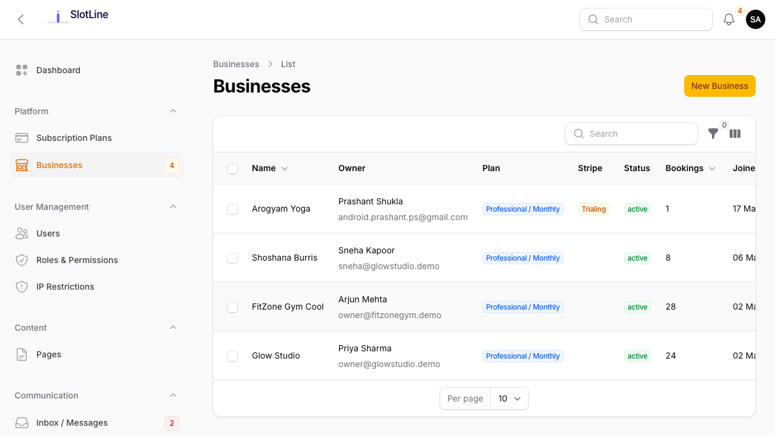Click Arogyam Yoga's Professional / Monthly plan badge
775x436 pixels.
coord(523,209)
